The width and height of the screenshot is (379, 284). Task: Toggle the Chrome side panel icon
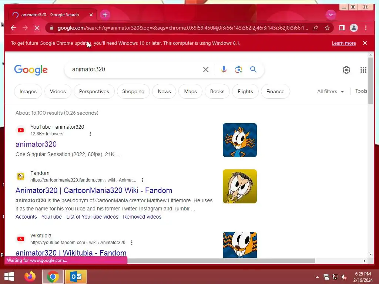tap(342, 28)
